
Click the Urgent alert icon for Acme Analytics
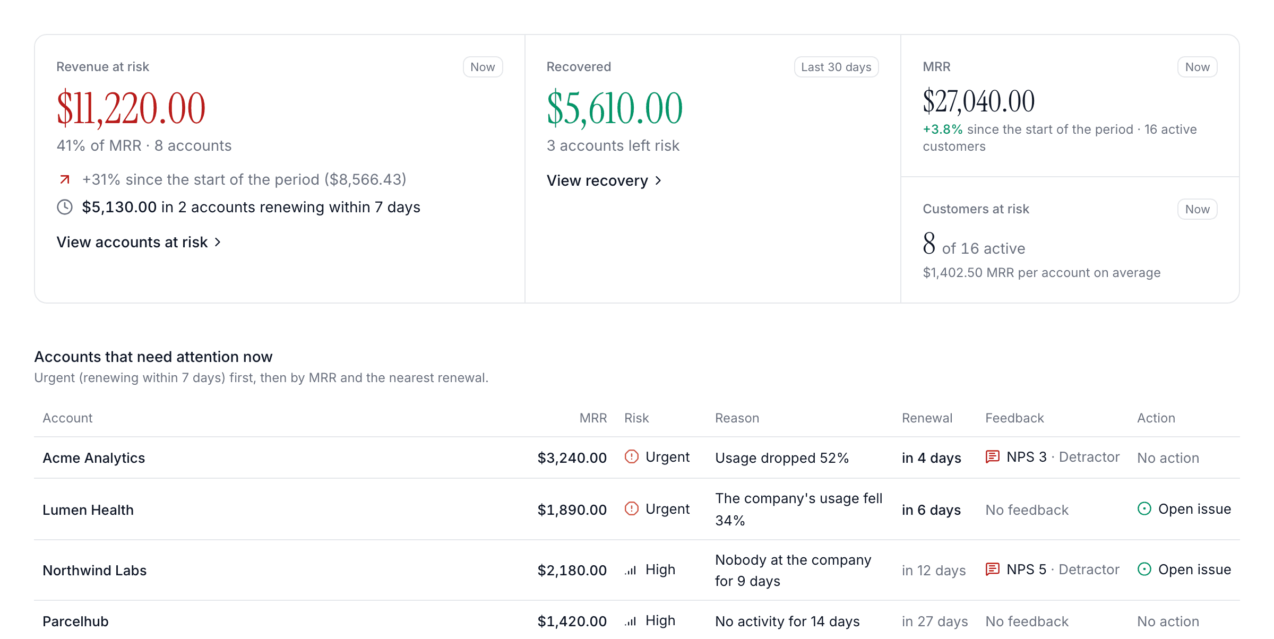coord(632,456)
